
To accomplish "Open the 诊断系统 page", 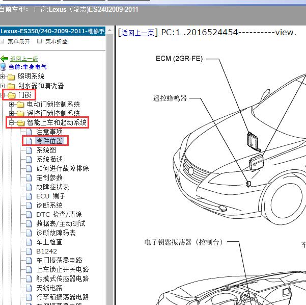I will 49,205.
